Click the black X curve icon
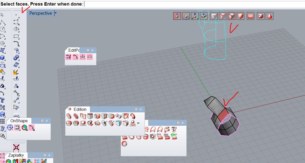This screenshot has height=163, width=305. [16, 147]
